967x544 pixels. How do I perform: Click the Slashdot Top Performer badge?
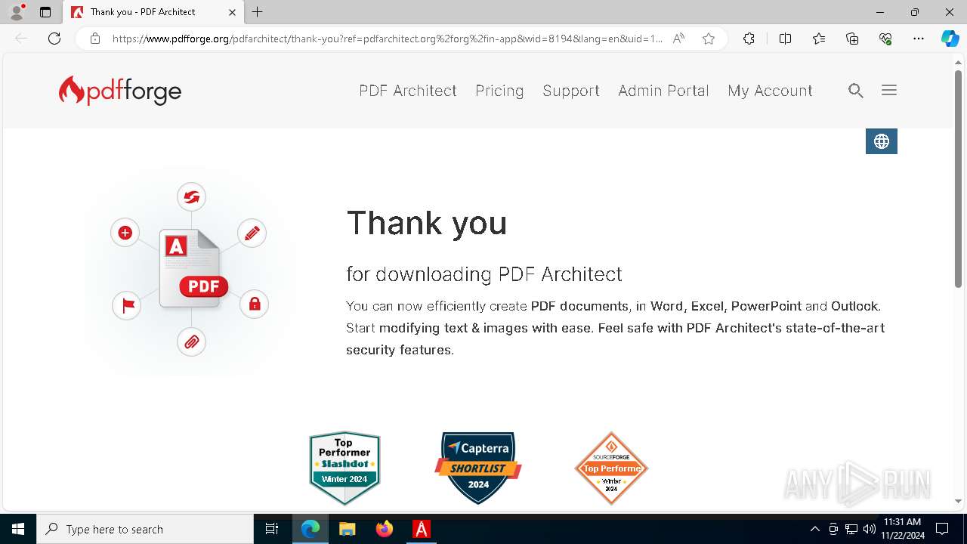pyautogui.click(x=344, y=468)
